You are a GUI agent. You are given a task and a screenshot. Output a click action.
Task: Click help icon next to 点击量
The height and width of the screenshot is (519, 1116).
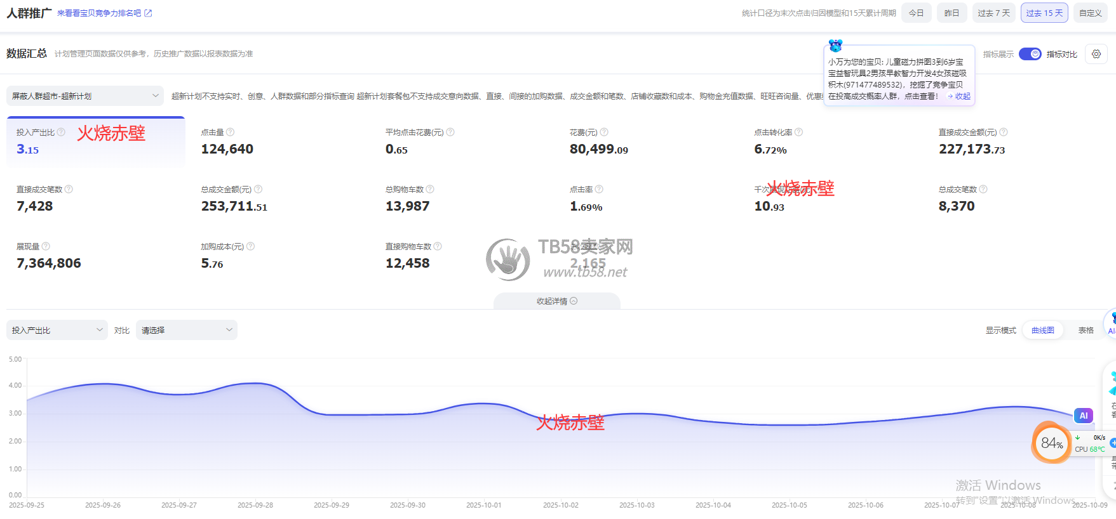pyautogui.click(x=231, y=132)
